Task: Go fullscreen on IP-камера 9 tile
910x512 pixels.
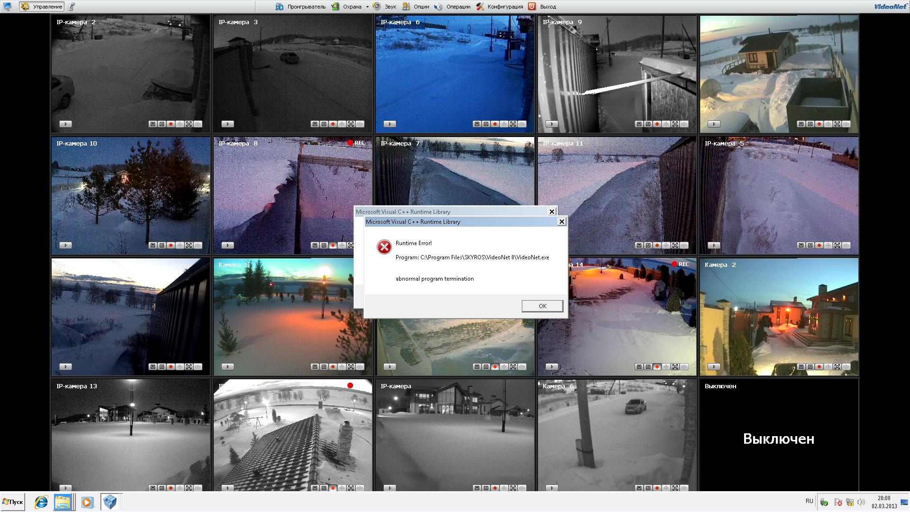Action: click(675, 124)
